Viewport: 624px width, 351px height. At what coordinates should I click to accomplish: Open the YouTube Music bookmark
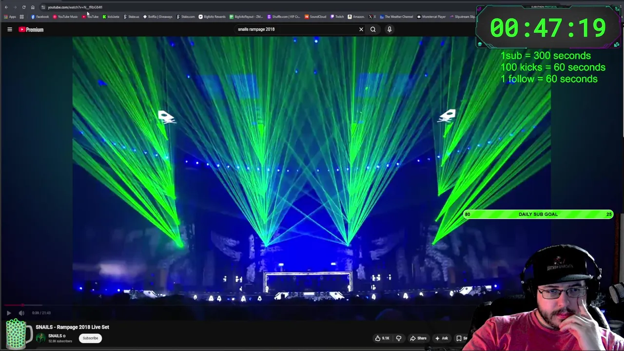pyautogui.click(x=65, y=17)
